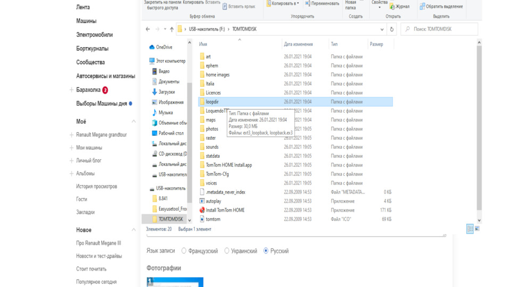This screenshot has height=287, width=511.
Task: Click the plus next to Мои машины
Action: (x=71, y=148)
